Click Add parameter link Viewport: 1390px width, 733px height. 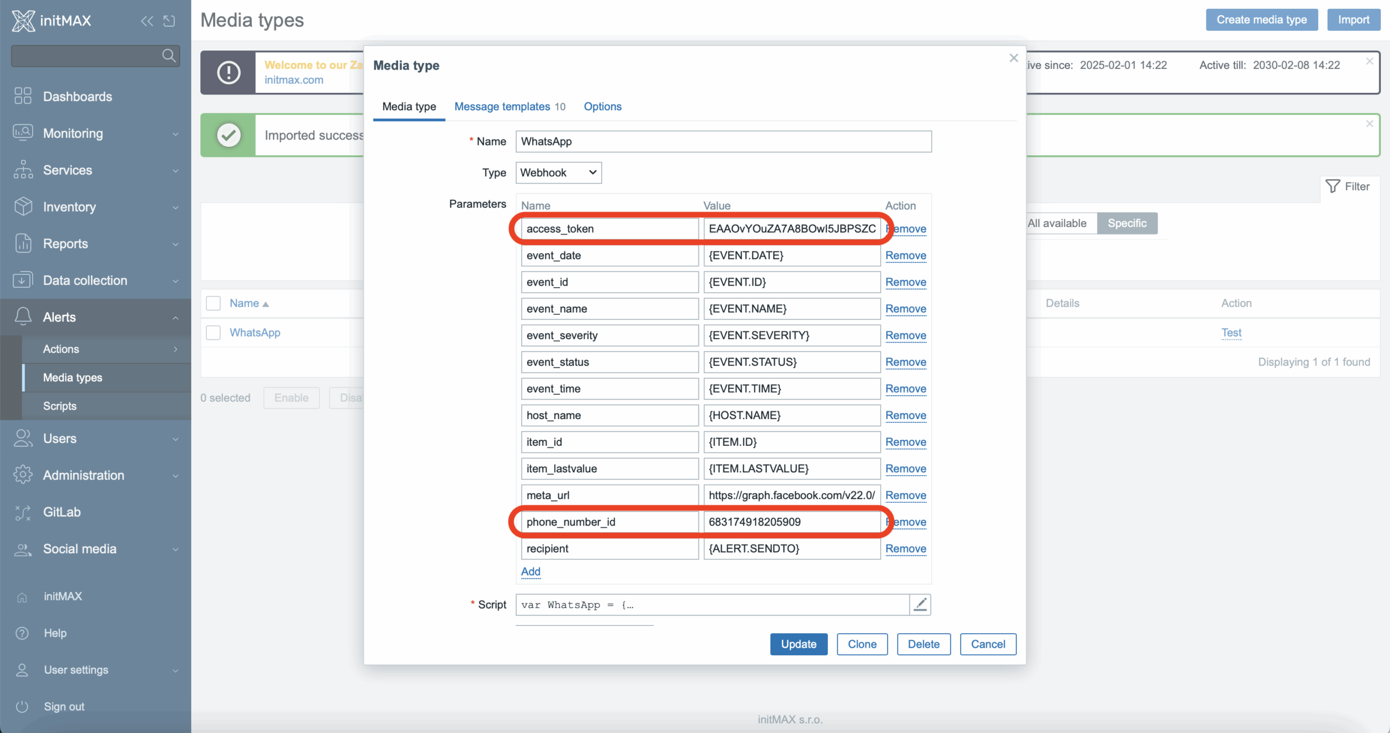[530, 571]
